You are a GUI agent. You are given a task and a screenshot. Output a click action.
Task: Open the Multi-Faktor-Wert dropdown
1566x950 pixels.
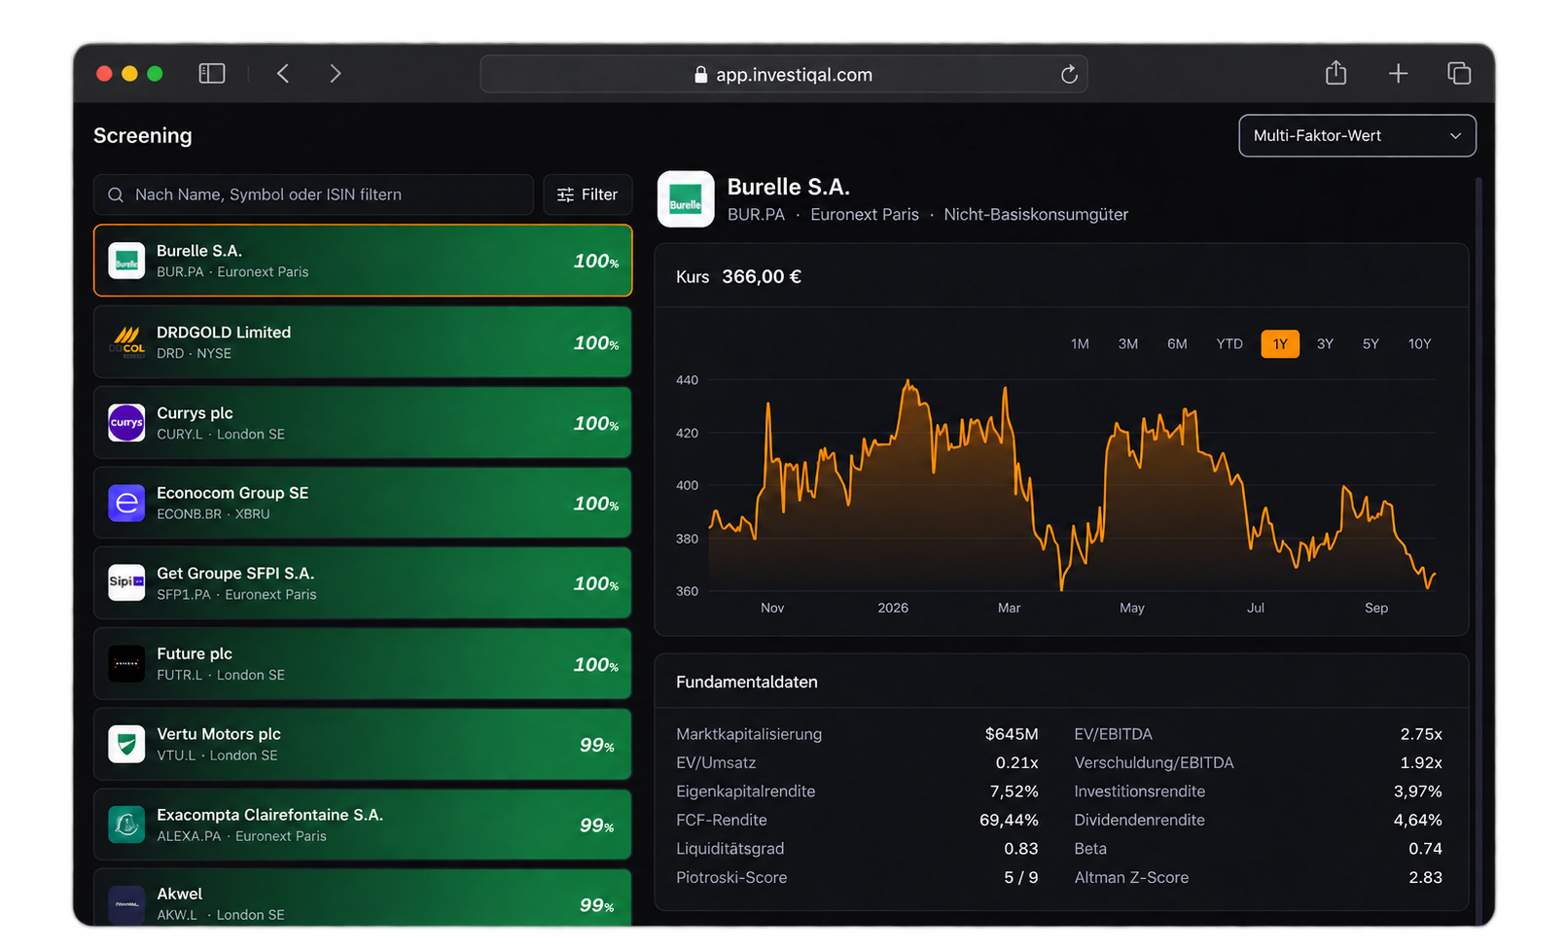1357,136
